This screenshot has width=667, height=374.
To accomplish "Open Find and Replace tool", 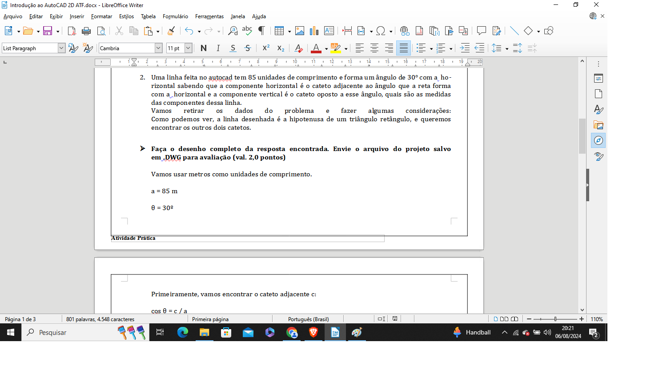I will [x=233, y=31].
